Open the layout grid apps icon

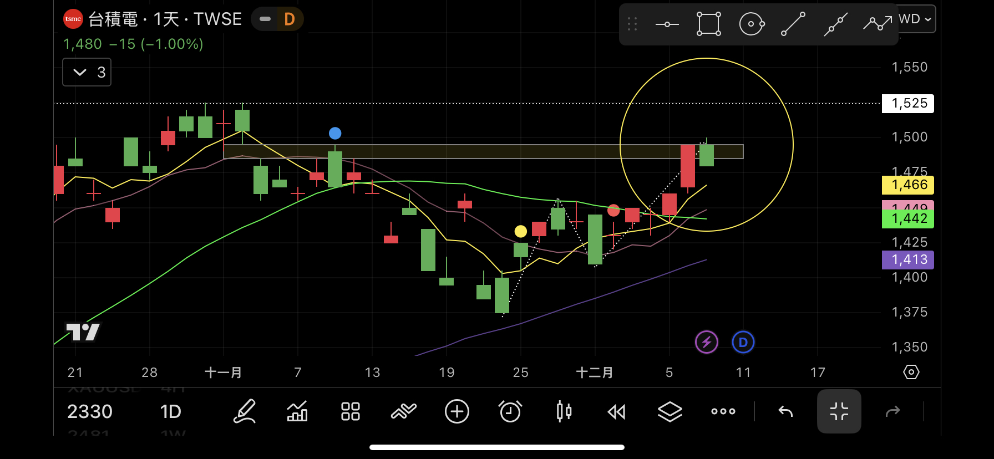[x=351, y=411]
